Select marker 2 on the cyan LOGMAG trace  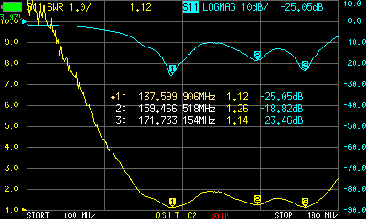258,55
